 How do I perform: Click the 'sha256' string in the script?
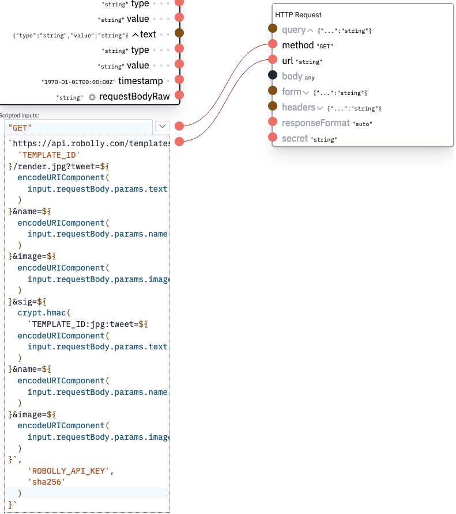tap(47, 482)
